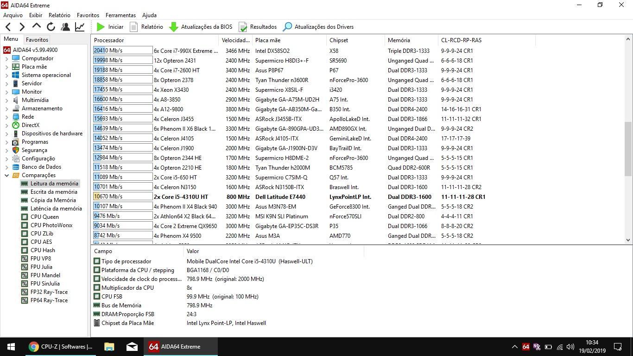
Task: Select the Programas icon in tree
Action: pyautogui.click(x=16, y=142)
